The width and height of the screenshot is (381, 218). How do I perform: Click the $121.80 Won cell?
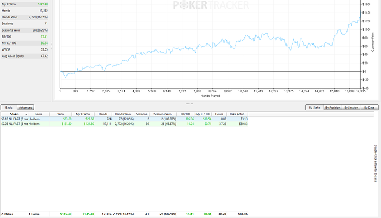click(66, 124)
